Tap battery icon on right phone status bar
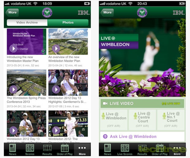 click(182, 4)
